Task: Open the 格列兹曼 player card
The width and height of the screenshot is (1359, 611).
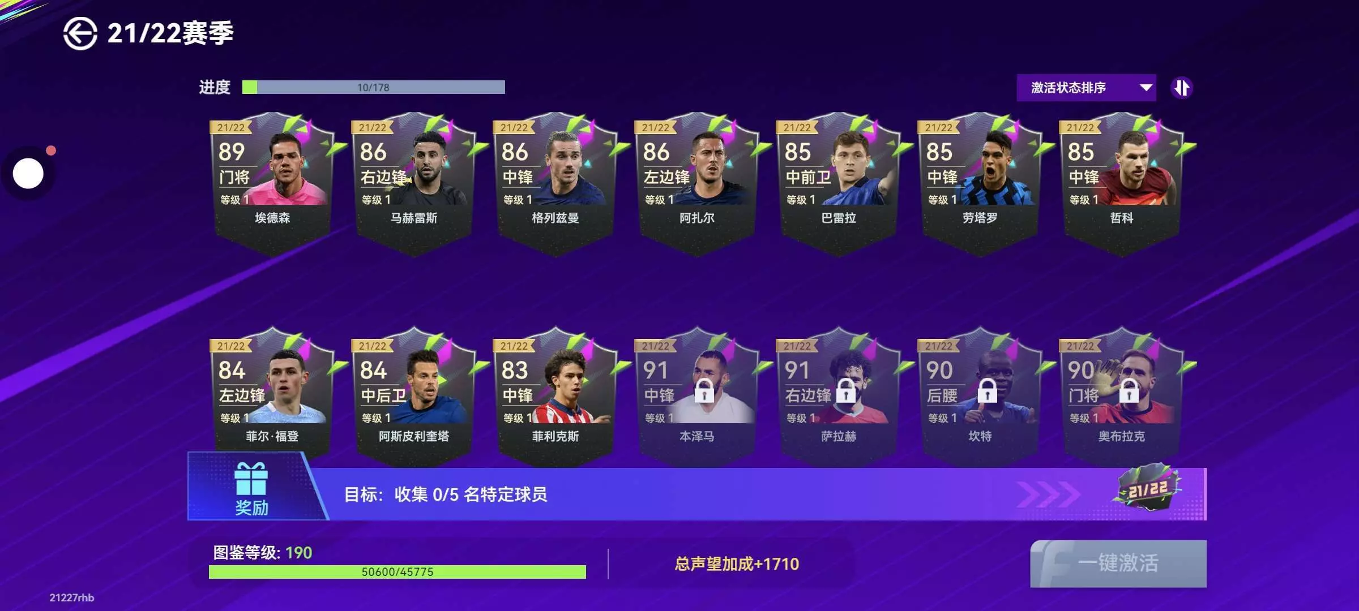Action: click(x=555, y=184)
